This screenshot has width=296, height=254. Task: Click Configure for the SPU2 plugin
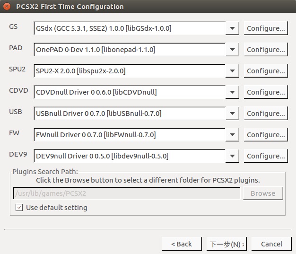click(x=266, y=71)
